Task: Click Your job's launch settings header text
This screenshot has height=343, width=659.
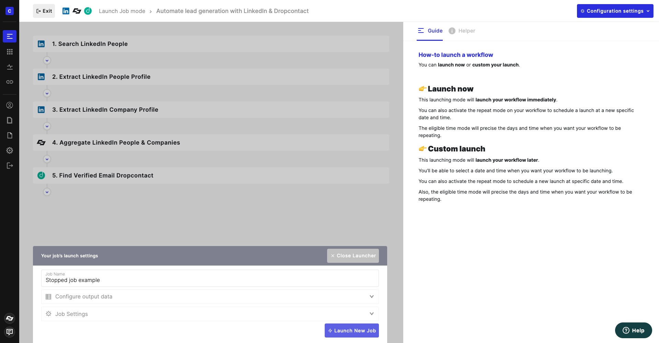Action: pos(69,256)
